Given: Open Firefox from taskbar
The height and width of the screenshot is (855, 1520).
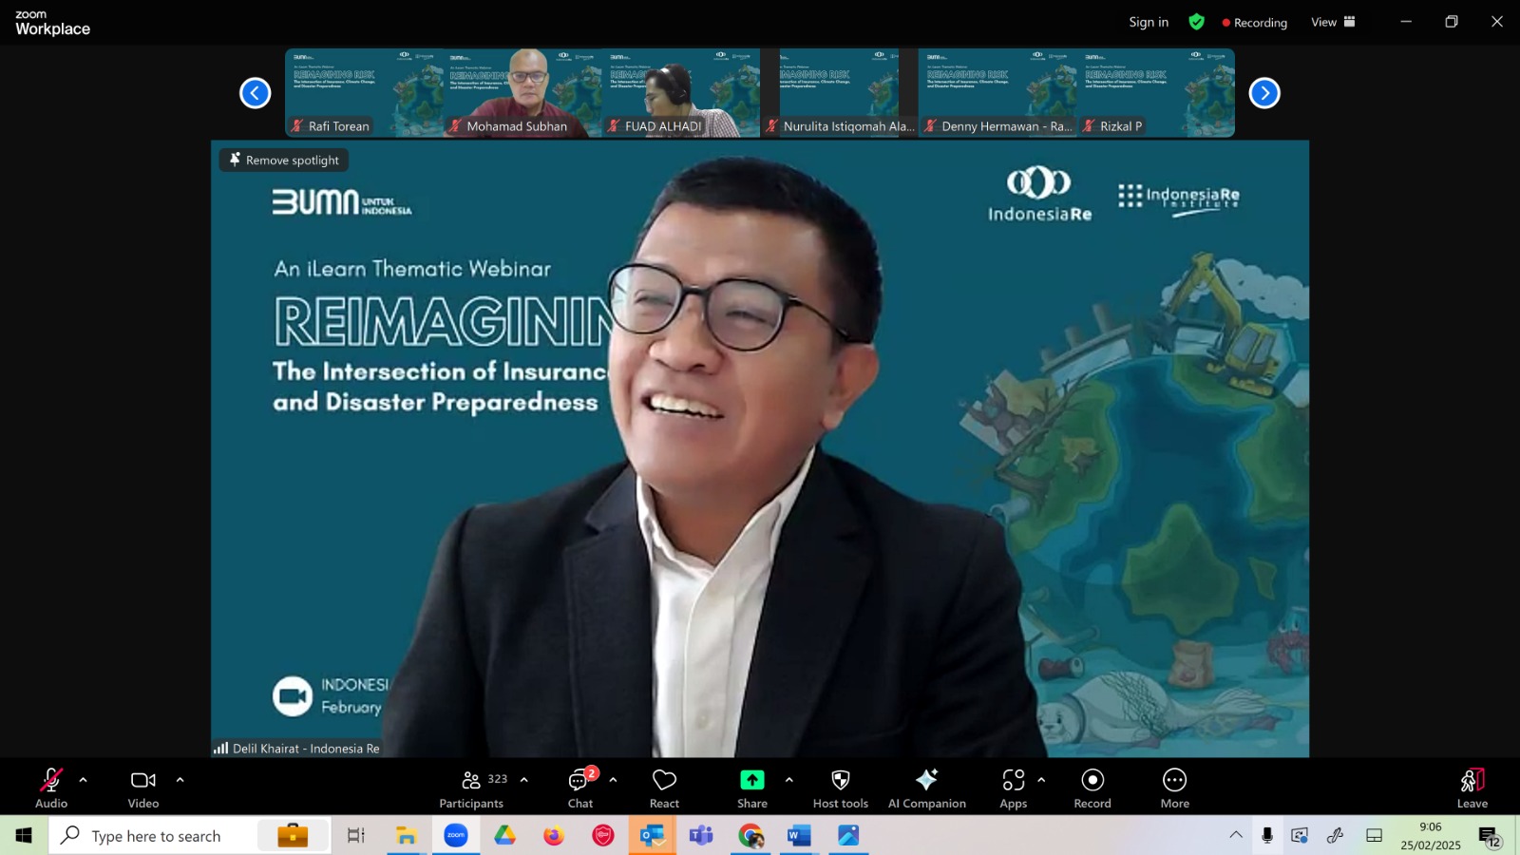Looking at the screenshot, I should pos(554,836).
